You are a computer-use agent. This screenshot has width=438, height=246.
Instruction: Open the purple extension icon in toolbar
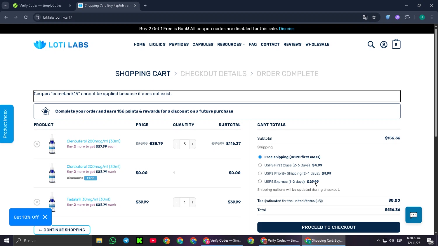click(397, 17)
